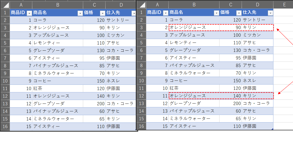293x164 pixels.
Task: Open 価格 filter dropdown in right table
Action: tap(239, 13)
